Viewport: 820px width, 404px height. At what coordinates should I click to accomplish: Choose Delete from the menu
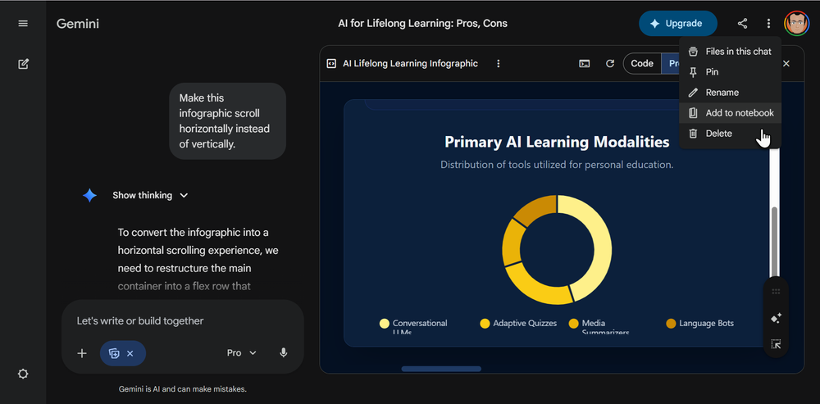pos(730,134)
